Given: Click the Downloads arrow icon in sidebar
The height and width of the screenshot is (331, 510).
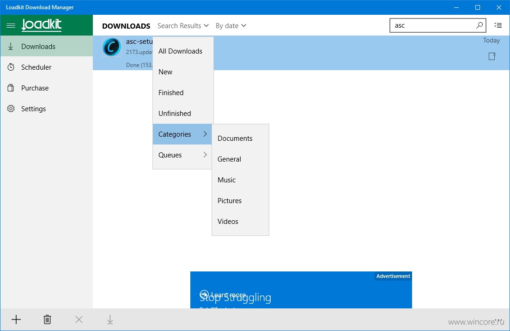Looking at the screenshot, I should click(x=11, y=46).
